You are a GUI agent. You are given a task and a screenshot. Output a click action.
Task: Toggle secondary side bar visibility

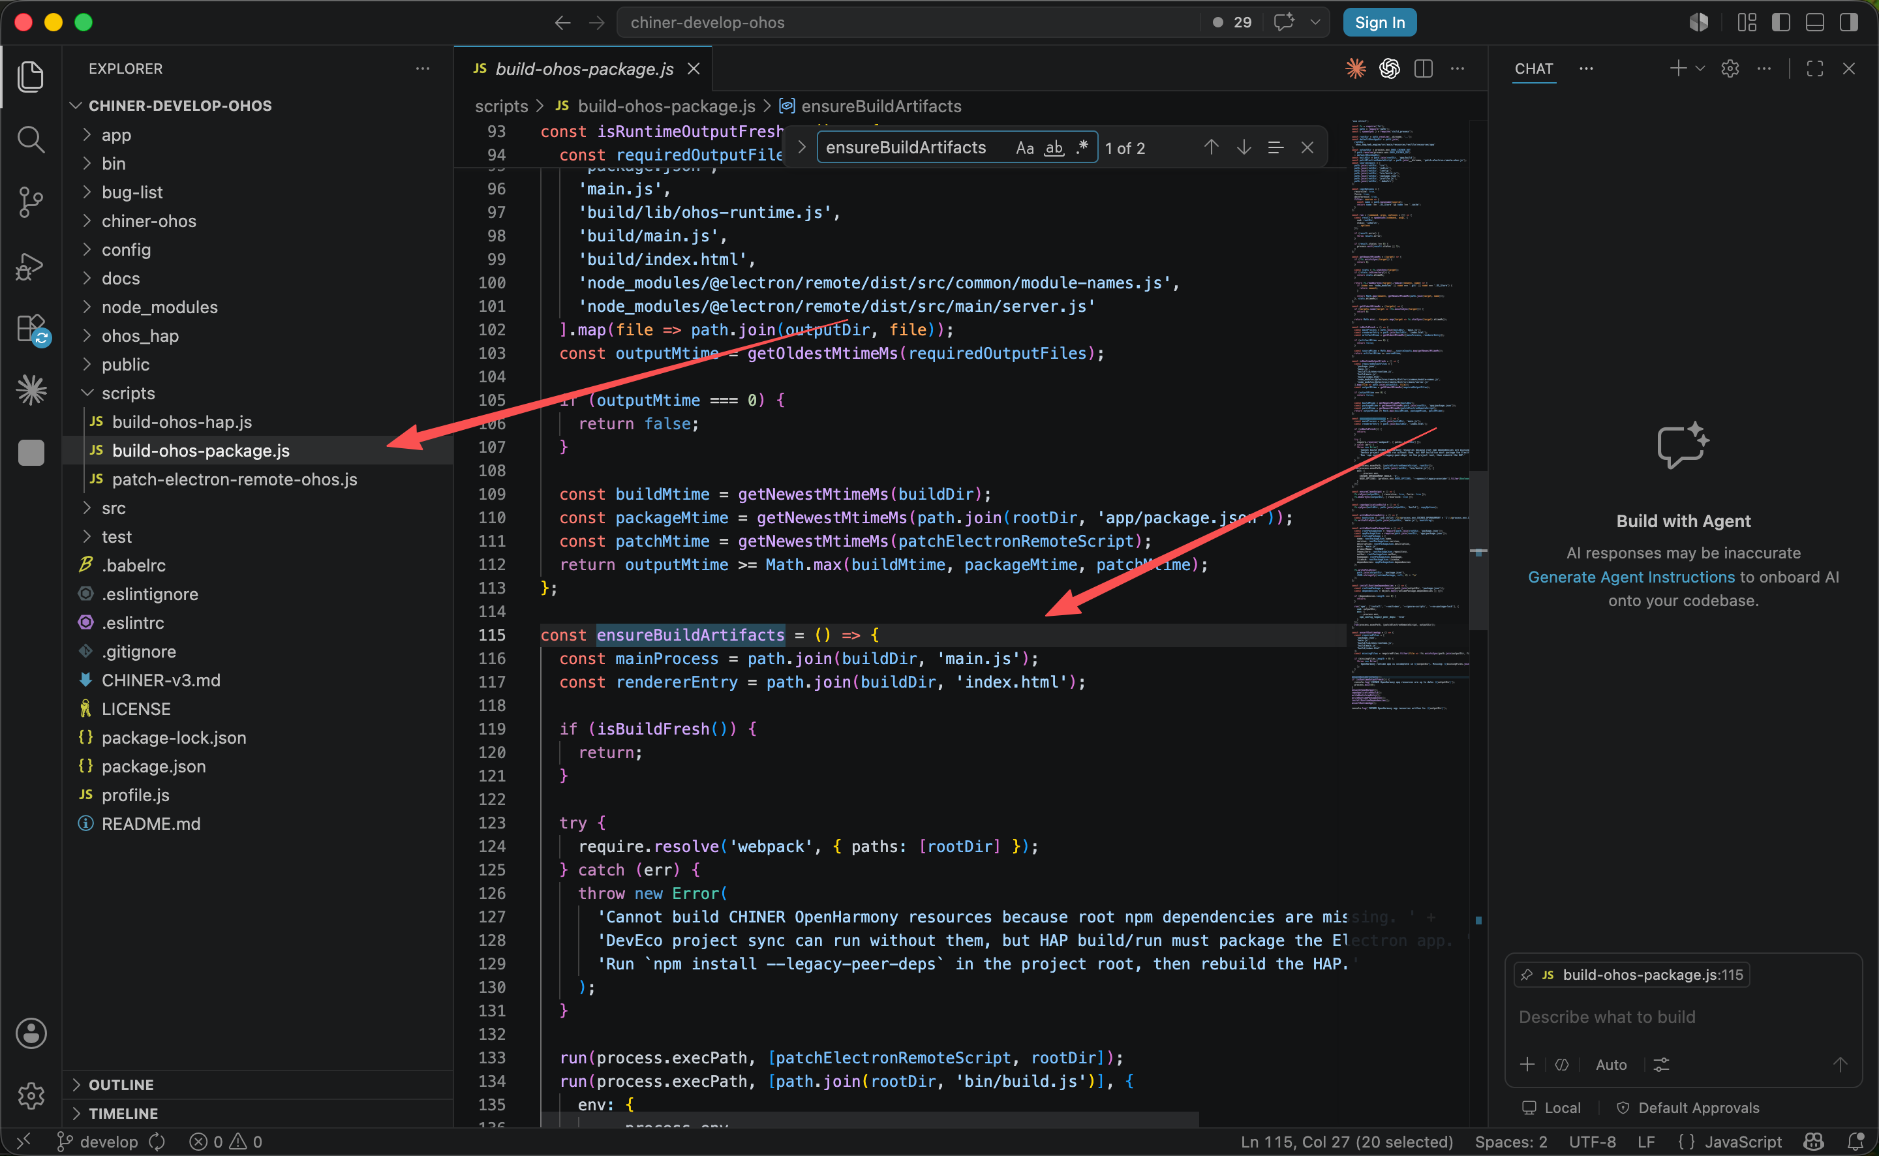point(1848,23)
